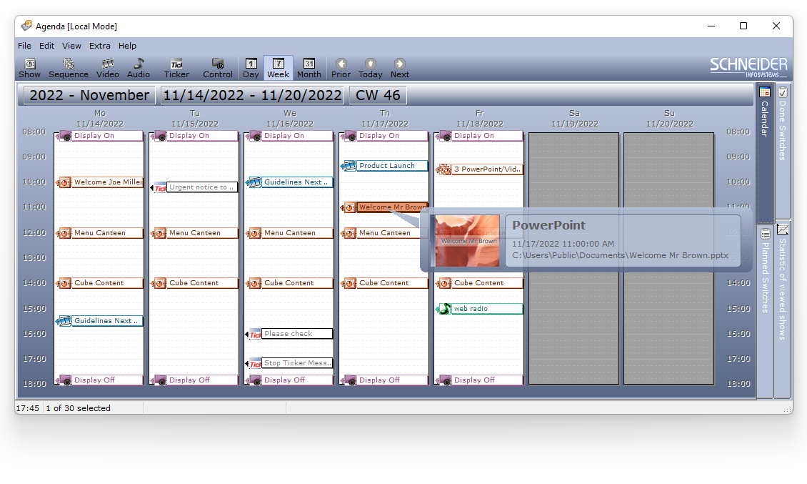
Task: Click the Video toolbar icon
Action: tap(108, 68)
